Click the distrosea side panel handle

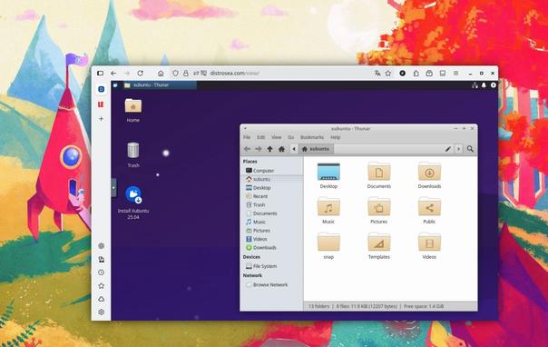(113, 188)
